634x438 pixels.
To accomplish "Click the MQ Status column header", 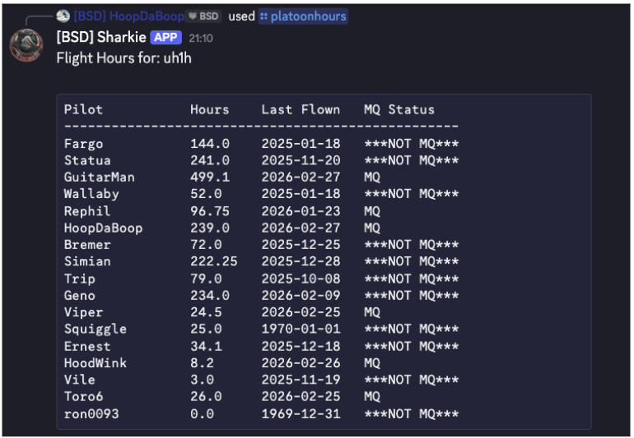I will pos(399,109).
